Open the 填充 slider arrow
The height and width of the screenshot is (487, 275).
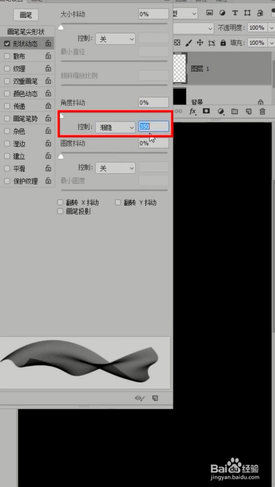(271, 42)
